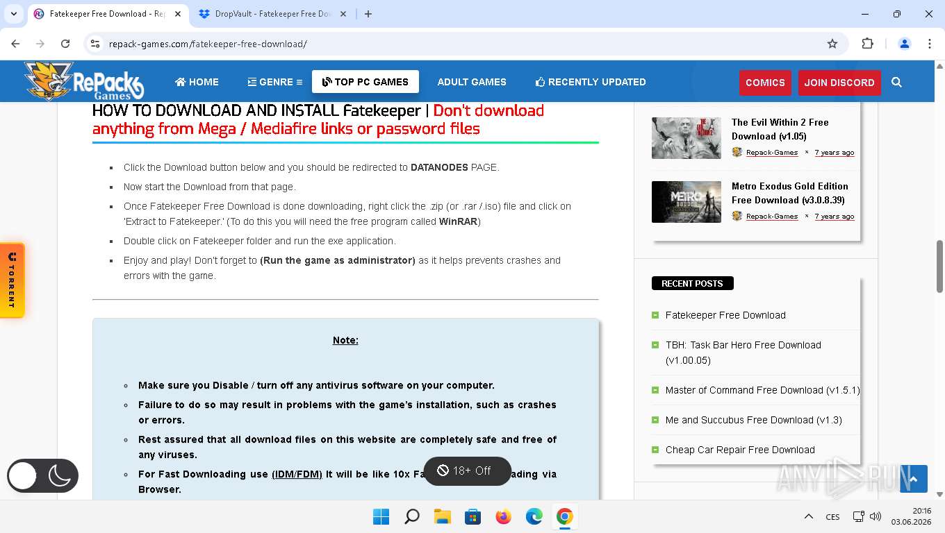Open the Chrome profile icon

click(905, 44)
